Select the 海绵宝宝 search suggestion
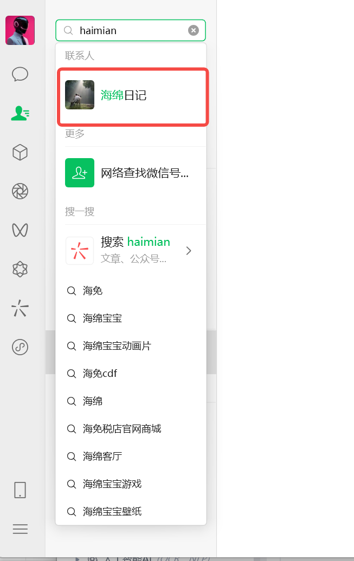 coord(131,318)
